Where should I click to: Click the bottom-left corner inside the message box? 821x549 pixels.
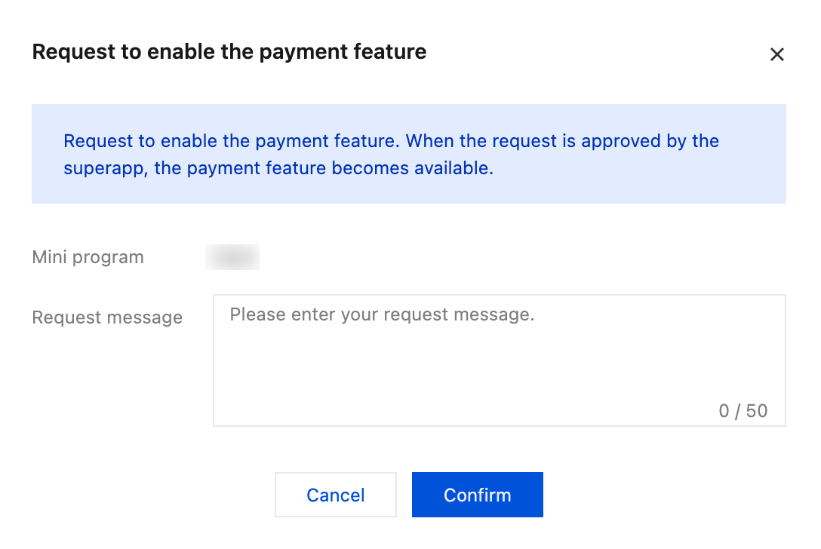(226, 413)
